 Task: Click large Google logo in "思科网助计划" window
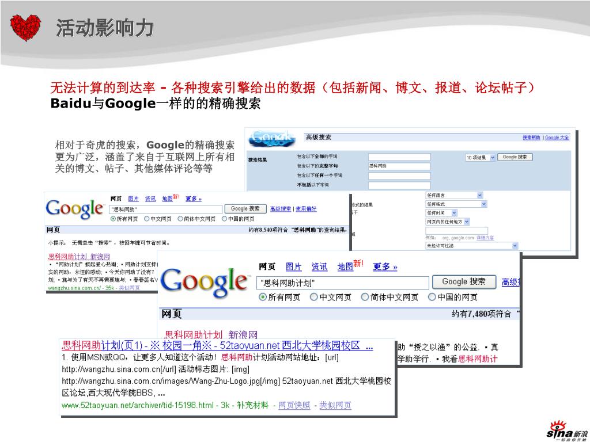[204, 282]
